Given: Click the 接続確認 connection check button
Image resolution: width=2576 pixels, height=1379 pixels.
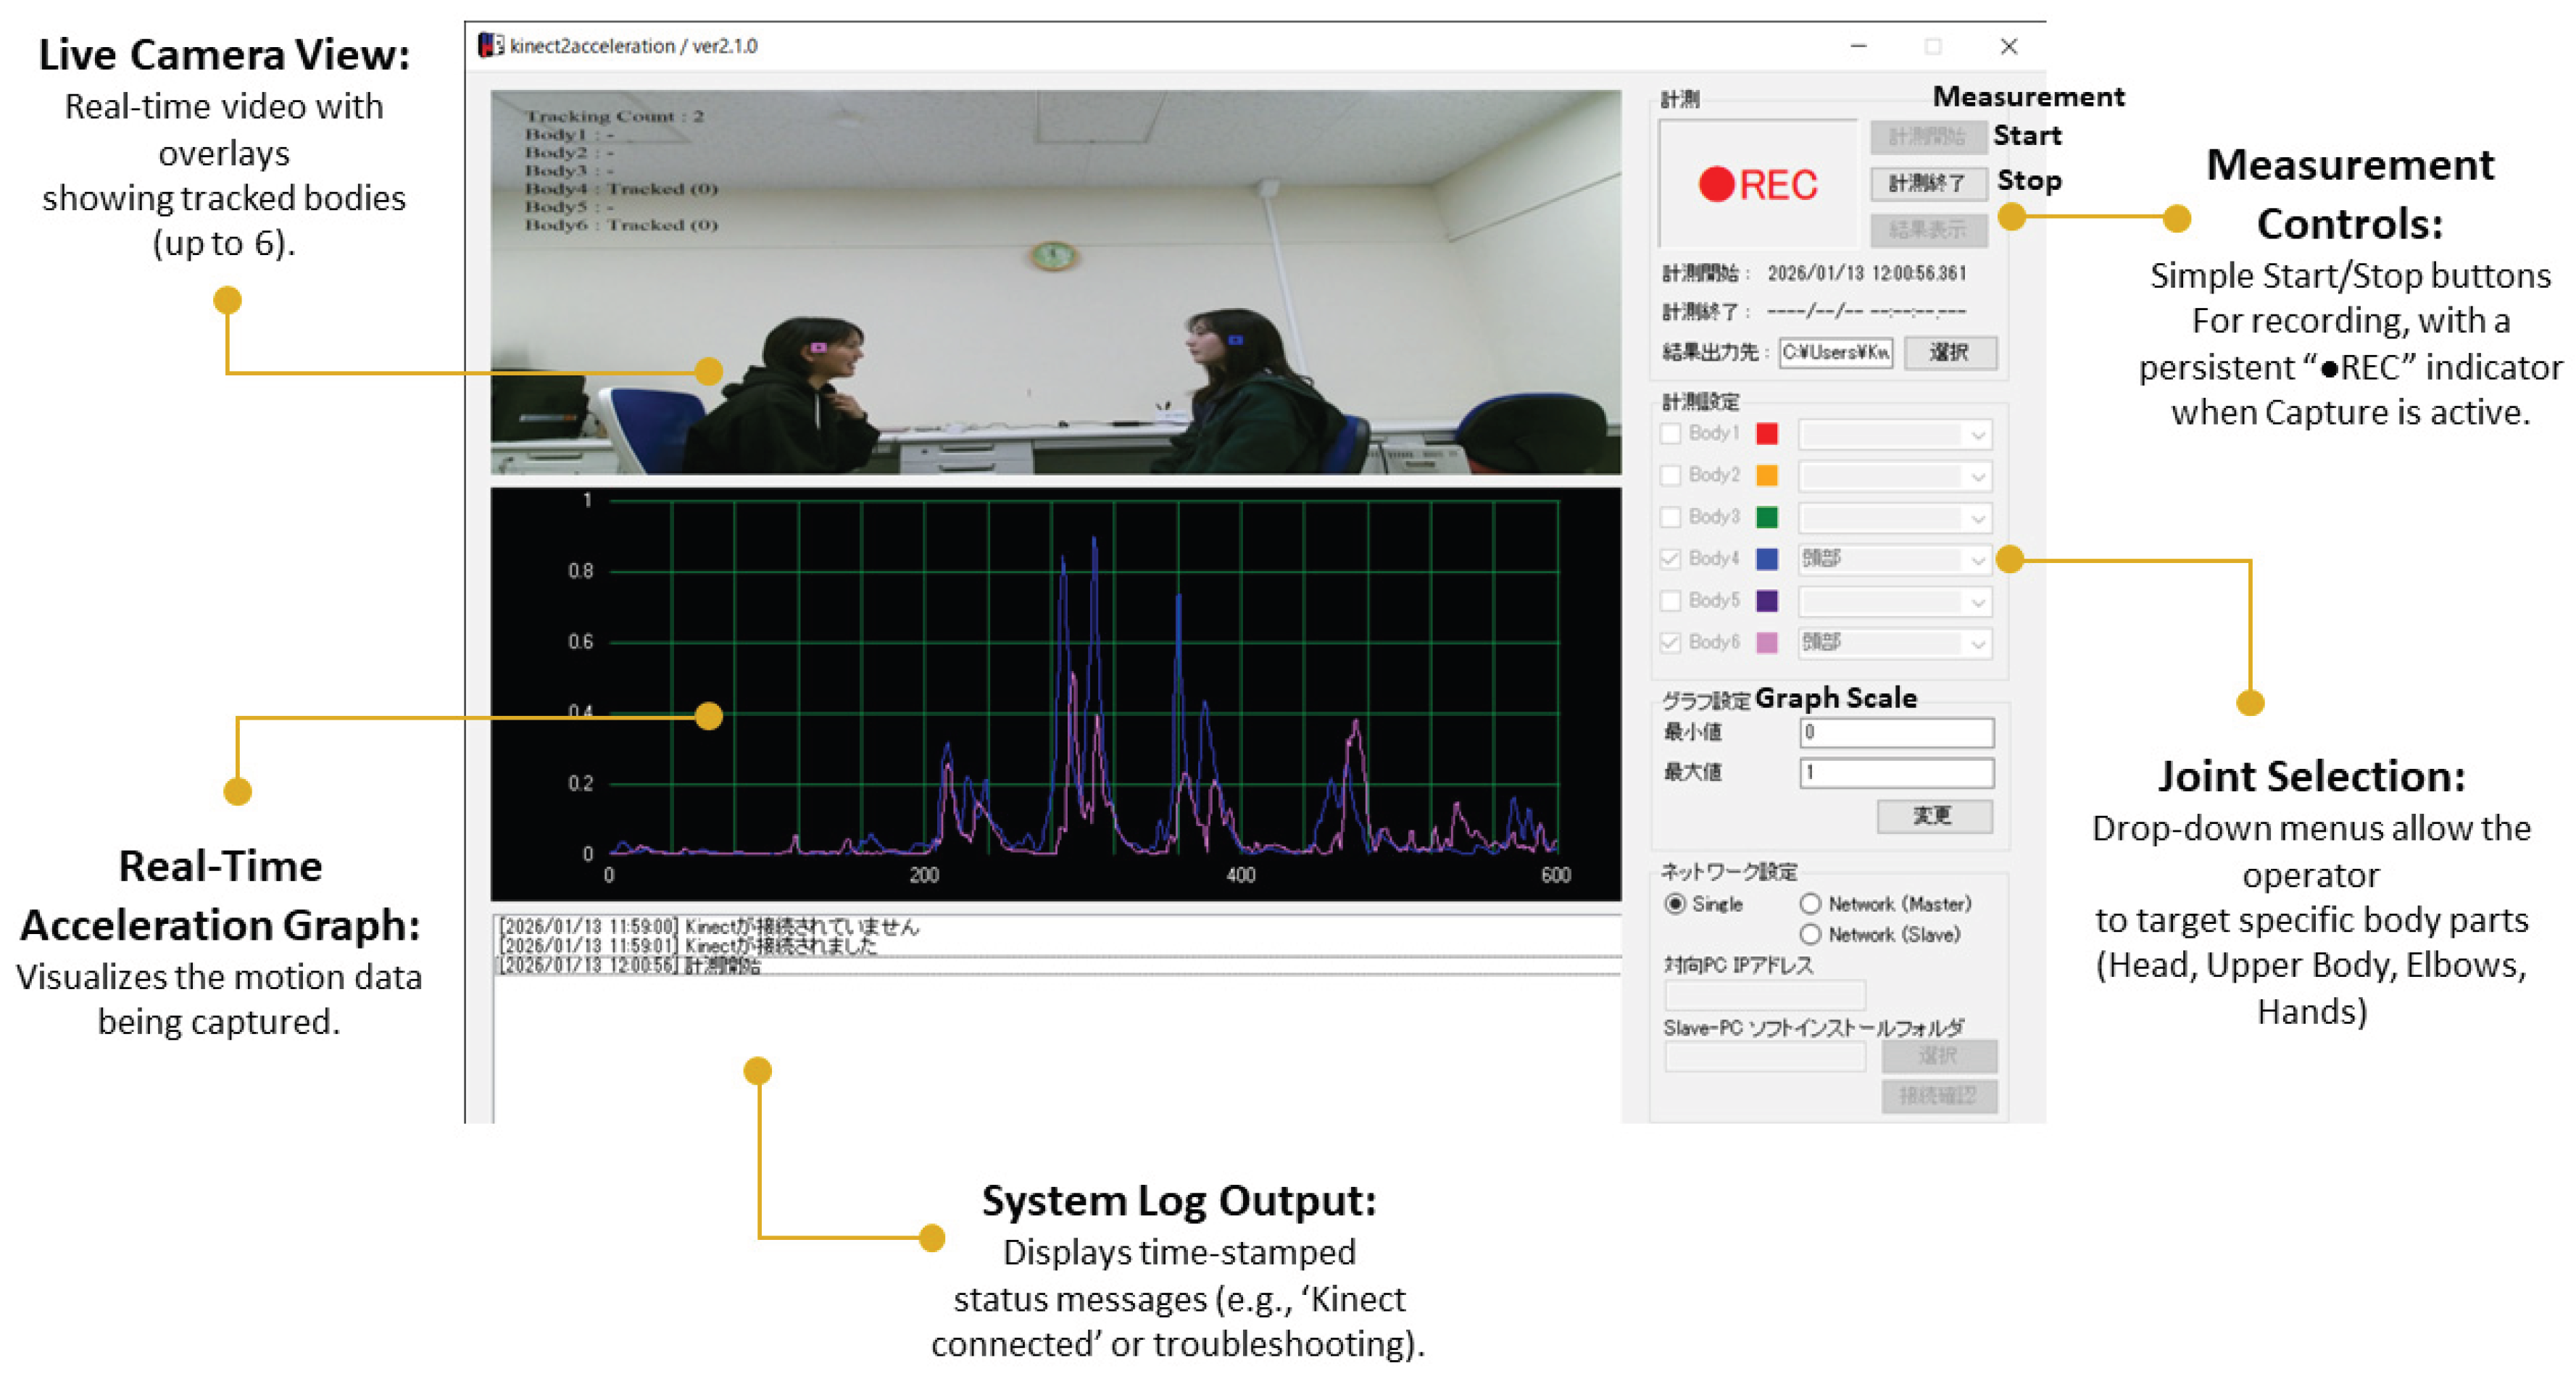Looking at the screenshot, I should [x=1939, y=1096].
